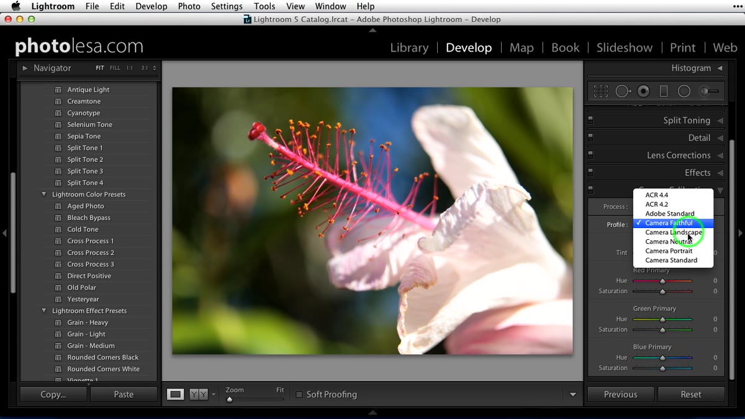Viewport: 745px width, 419px height.
Task: Enable the Soft Proofing checkbox
Action: pos(299,394)
